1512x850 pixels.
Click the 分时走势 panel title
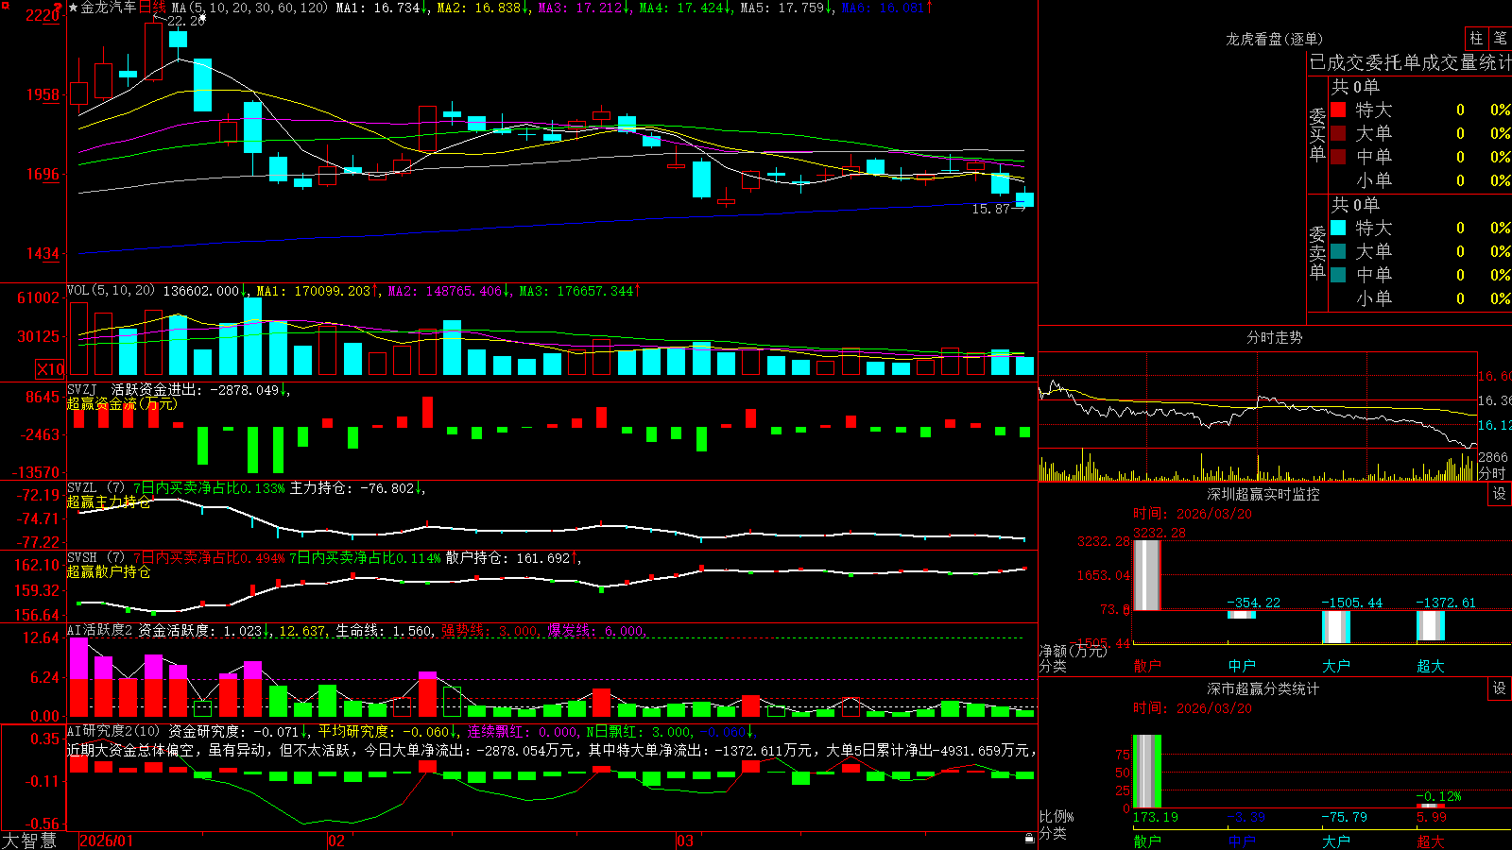coord(1275,337)
